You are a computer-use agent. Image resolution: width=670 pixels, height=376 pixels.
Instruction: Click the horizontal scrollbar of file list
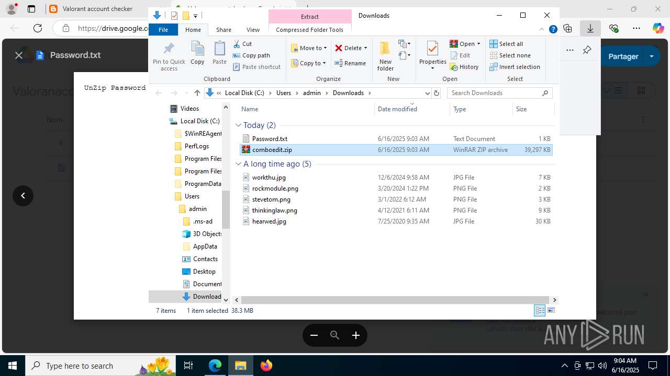click(x=395, y=300)
